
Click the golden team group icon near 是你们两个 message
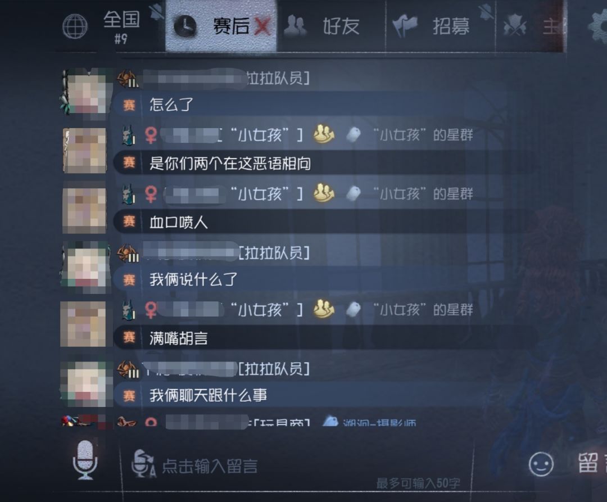click(324, 134)
